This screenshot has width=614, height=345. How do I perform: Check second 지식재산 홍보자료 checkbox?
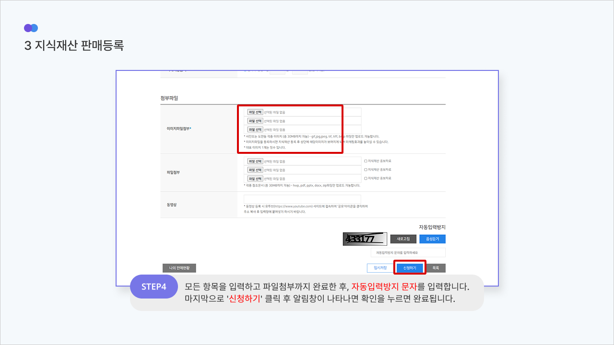(366, 170)
